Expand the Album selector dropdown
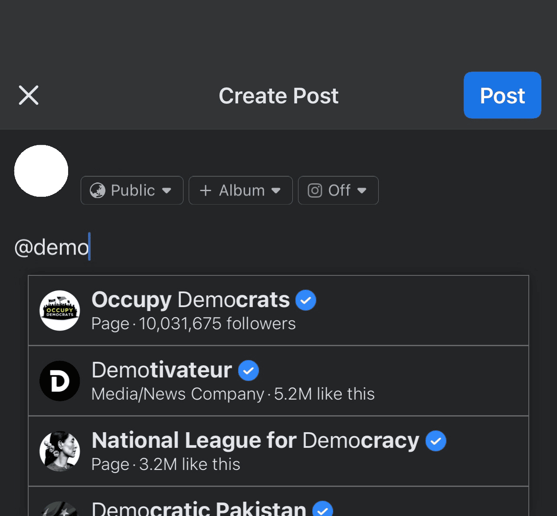This screenshot has width=557, height=516. pos(240,190)
